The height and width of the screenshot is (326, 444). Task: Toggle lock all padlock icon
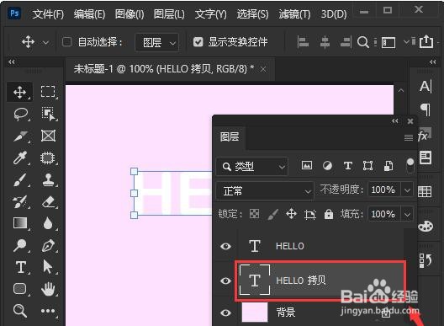coord(329,214)
